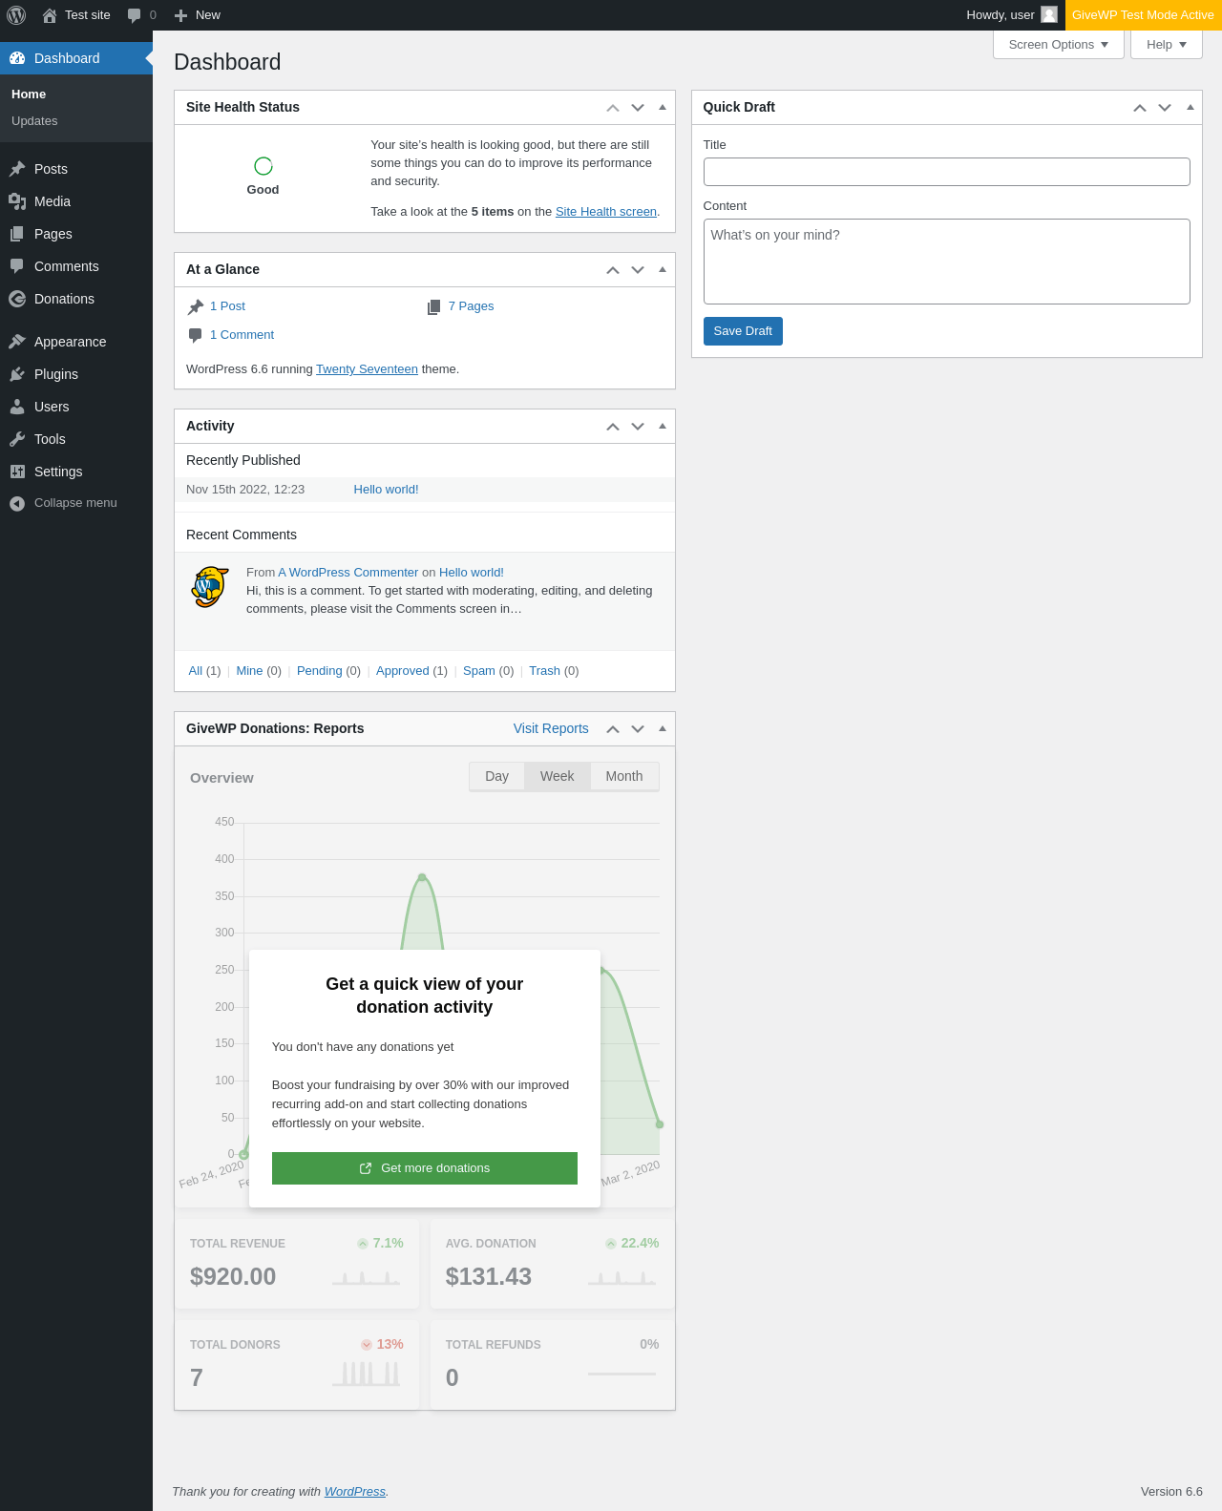Move Site Health Status panel down
This screenshot has height=1511, width=1222.
[638, 108]
